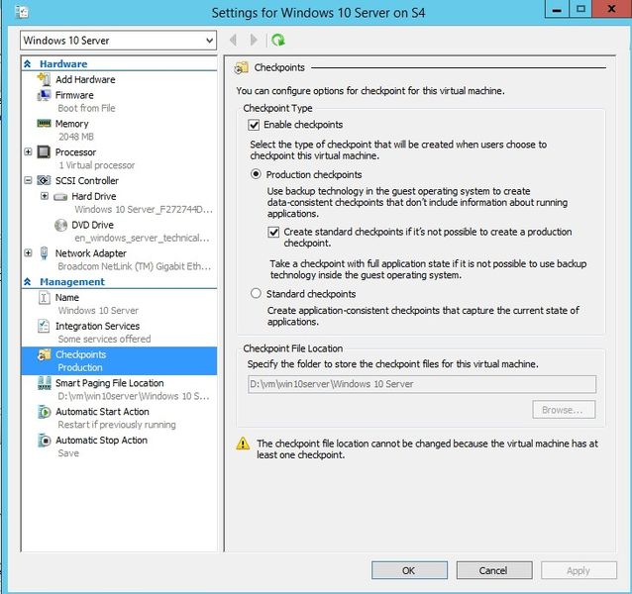Open the Memory settings page
The image size is (632, 594).
71,124
